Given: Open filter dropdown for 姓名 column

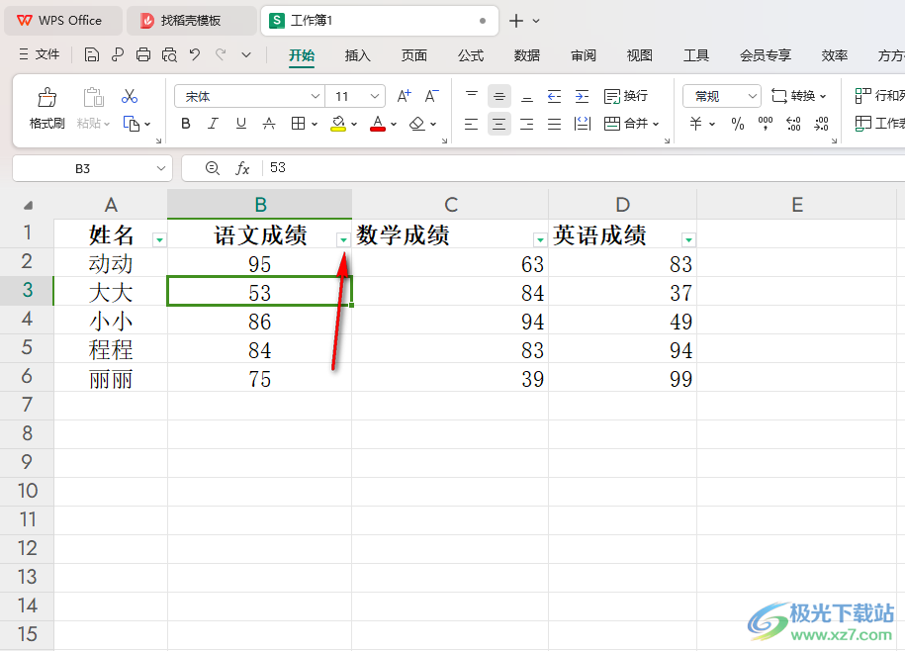Looking at the screenshot, I should pyautogui.click(x=160, y=240).
